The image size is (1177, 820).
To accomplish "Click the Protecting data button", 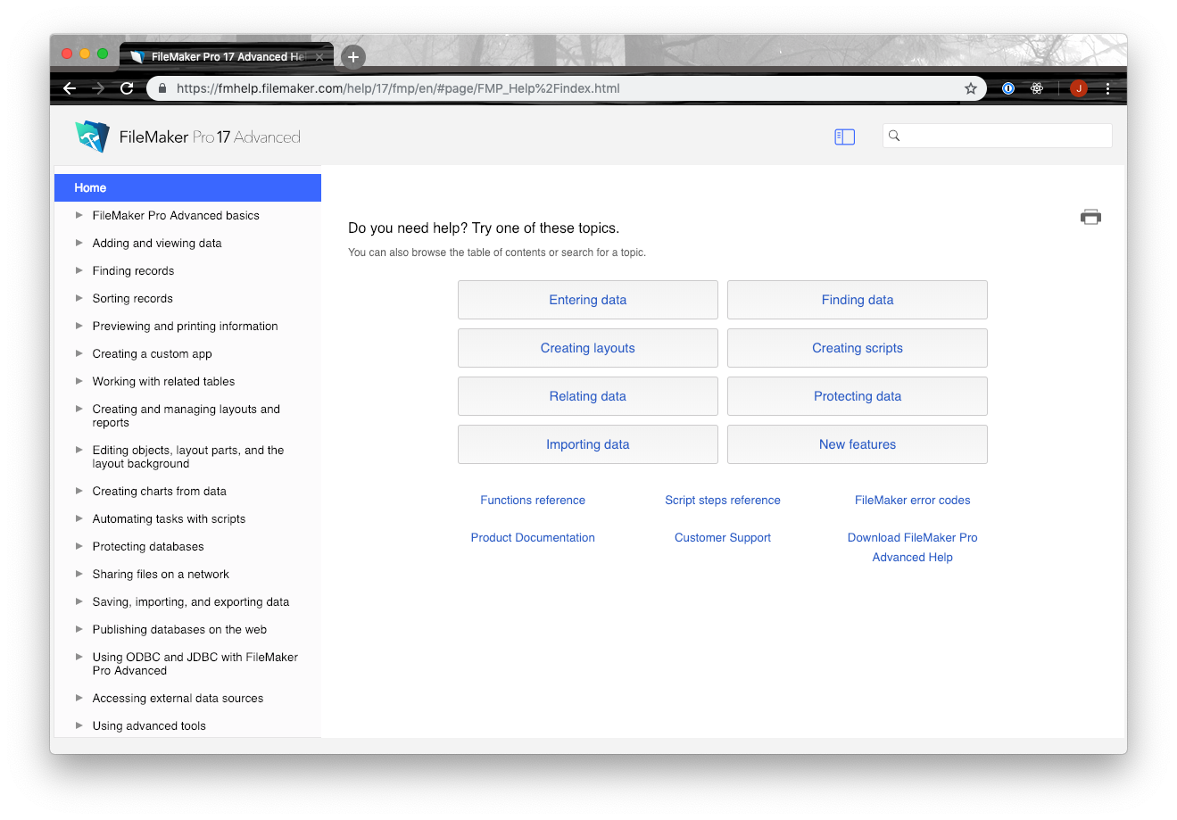I will (x=858, y=396).
